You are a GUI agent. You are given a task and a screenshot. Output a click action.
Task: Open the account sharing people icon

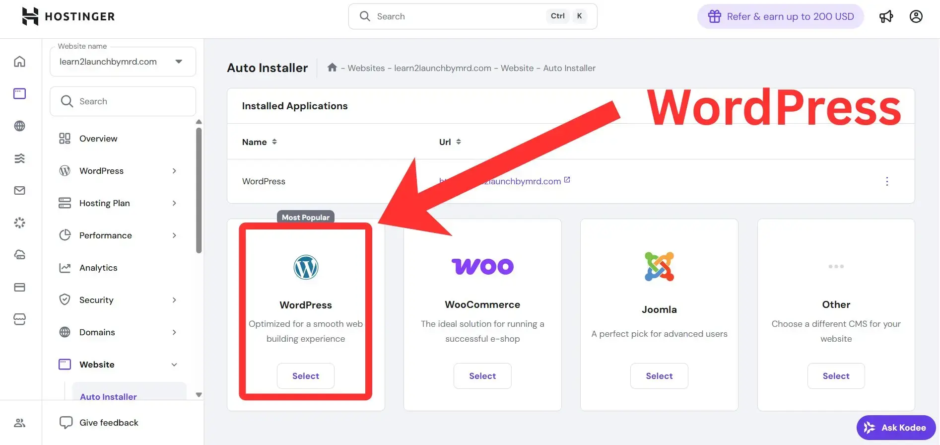[x=20, y=423]
